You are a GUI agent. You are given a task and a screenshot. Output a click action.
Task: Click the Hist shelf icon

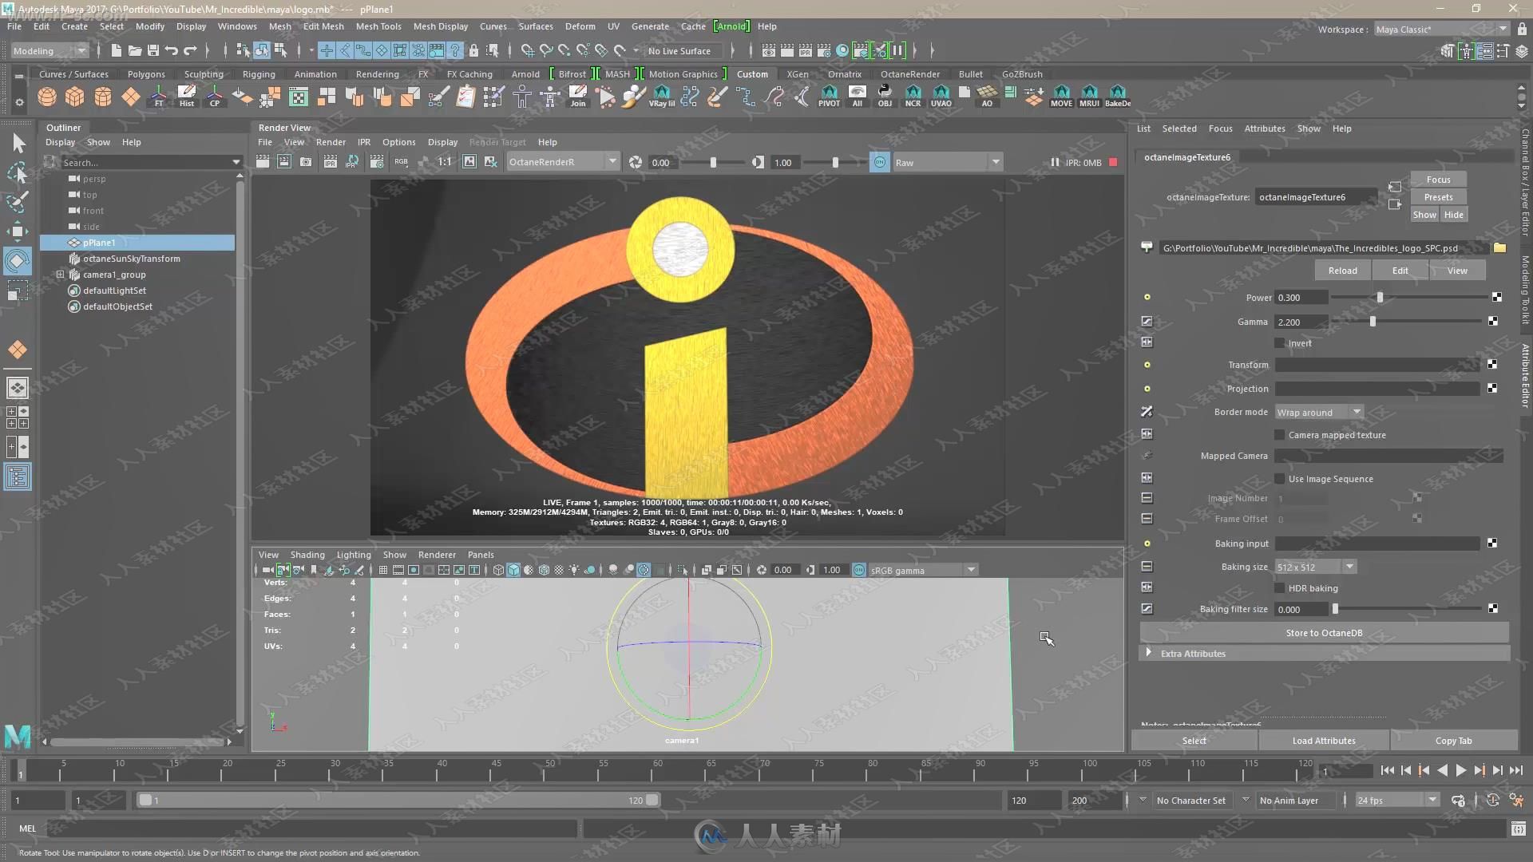[187, 97]
